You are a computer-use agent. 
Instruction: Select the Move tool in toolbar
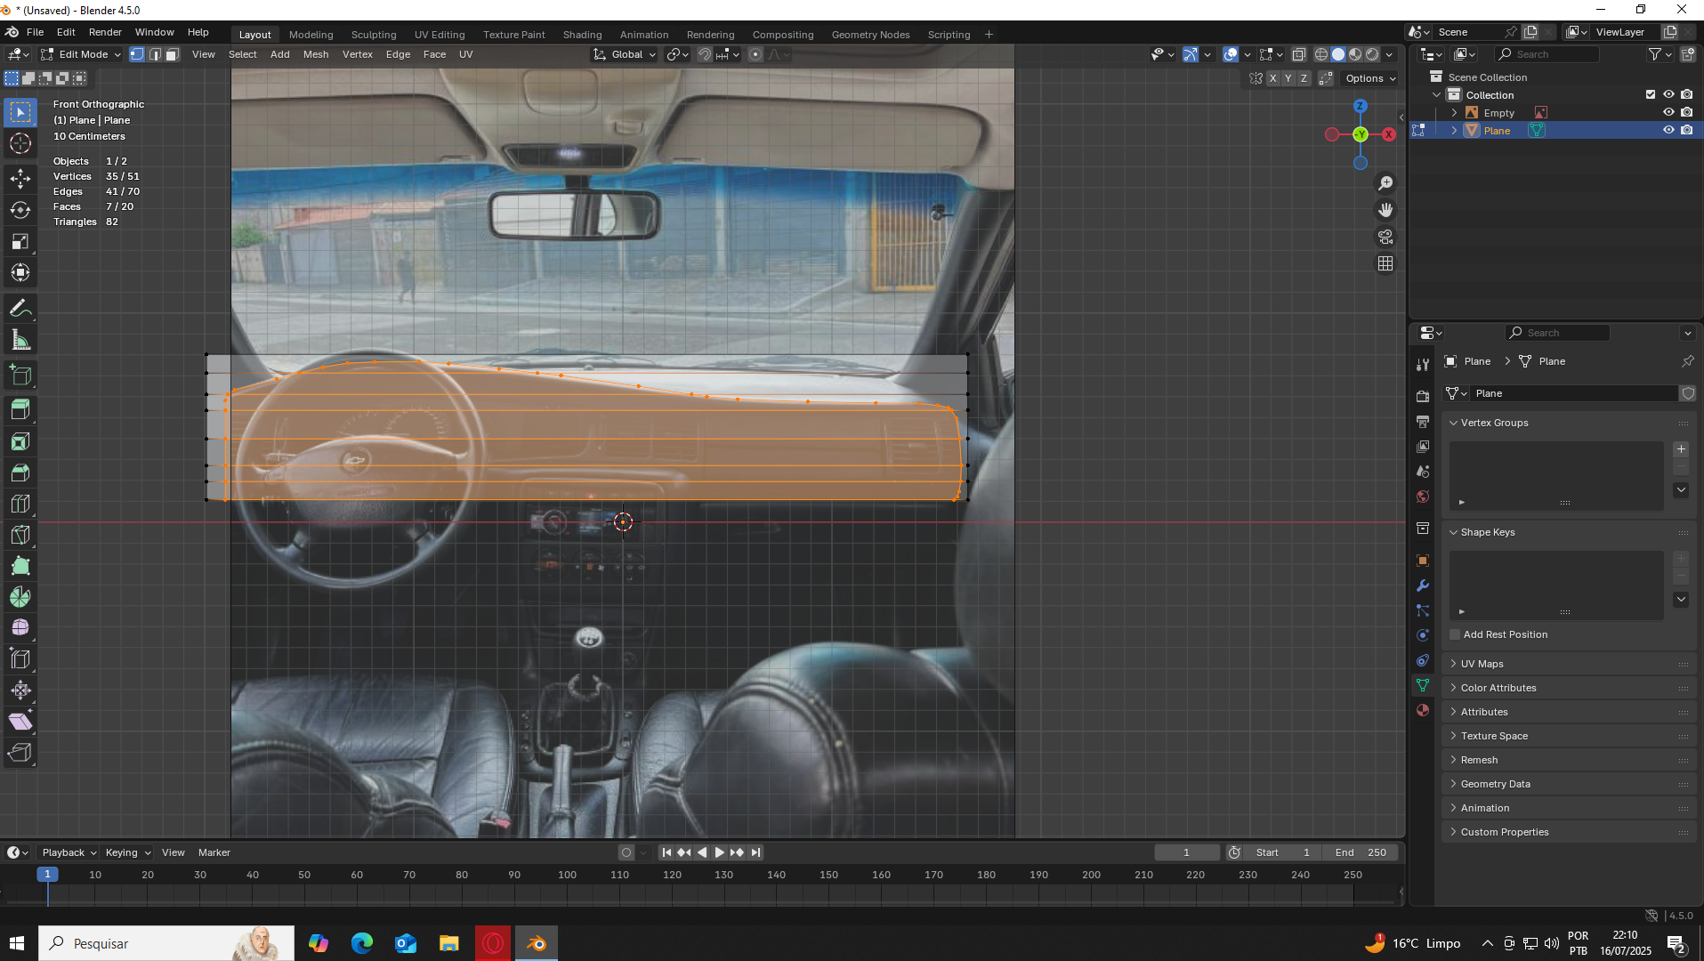click(20, 179)
